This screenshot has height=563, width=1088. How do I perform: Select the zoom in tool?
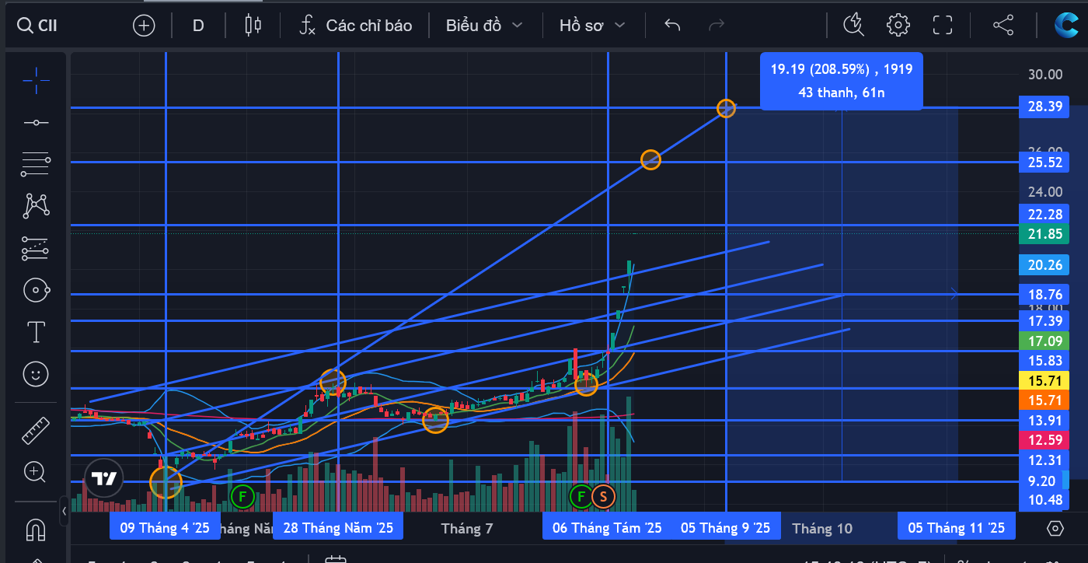pyautogui.click(x=36, y=471)
